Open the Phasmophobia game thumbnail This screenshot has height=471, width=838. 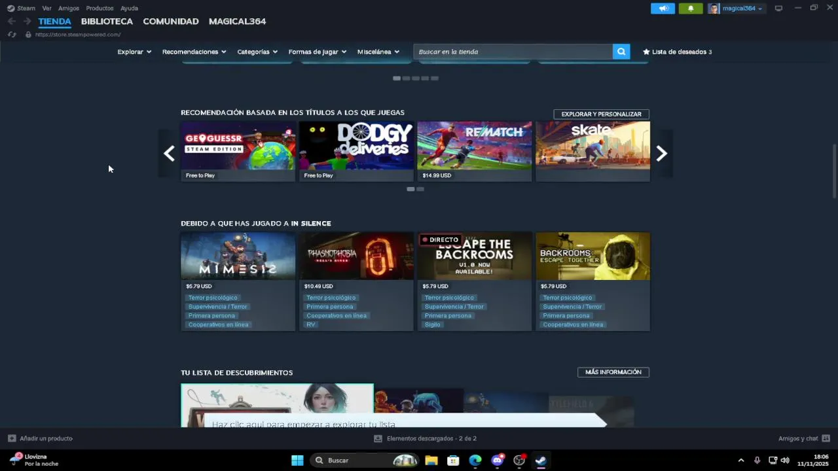(356, 256)
